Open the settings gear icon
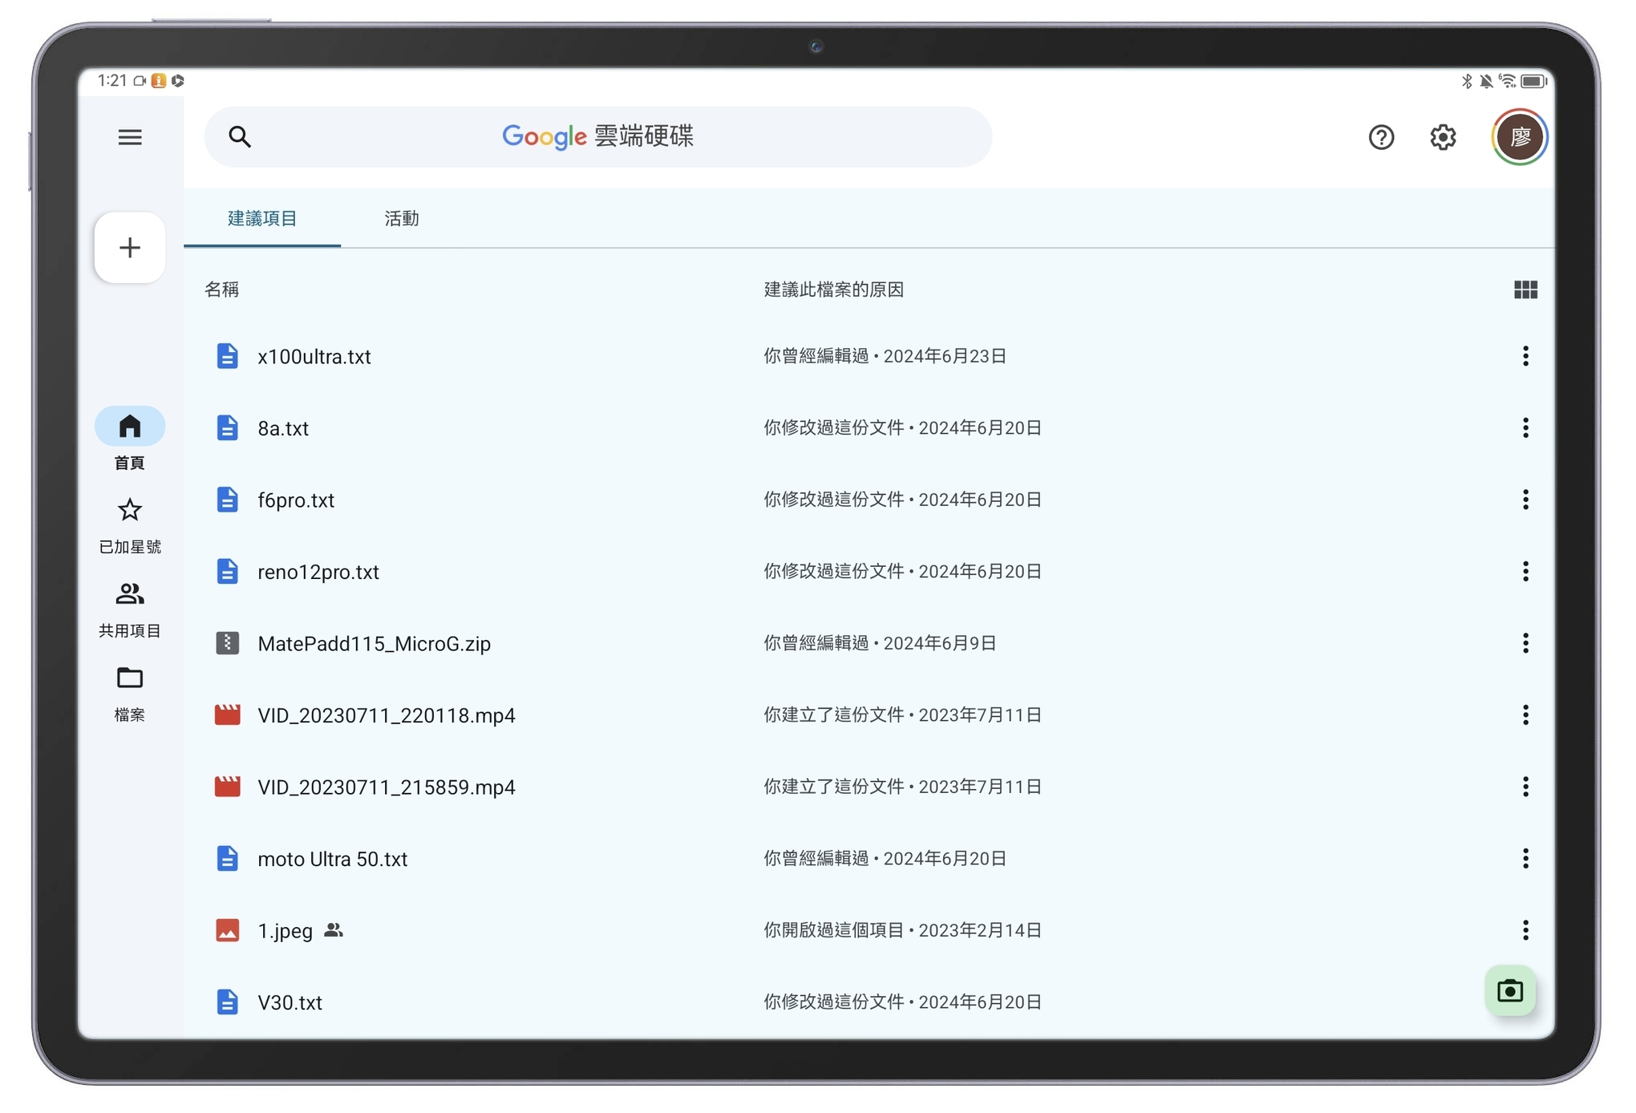 [1443, 137]
